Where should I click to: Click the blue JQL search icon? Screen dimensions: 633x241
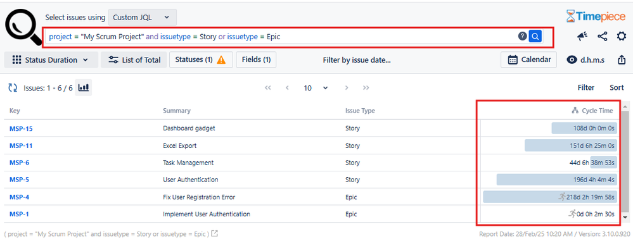click(535, 37)
